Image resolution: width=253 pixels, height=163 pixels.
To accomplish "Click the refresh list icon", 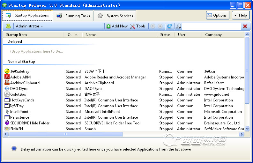I will pos(169,26).
